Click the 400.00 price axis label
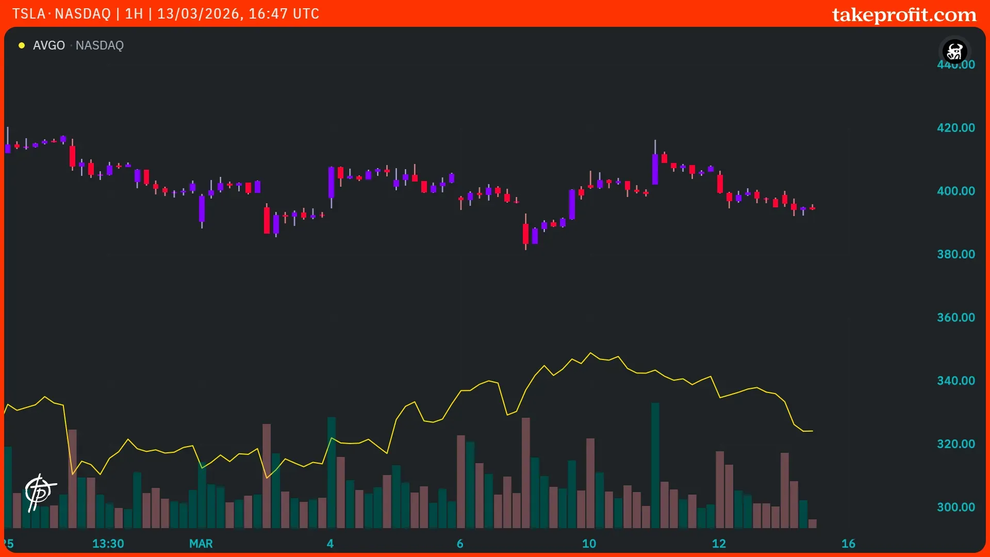Screen dimensions: 990x557 click(955, 191)
